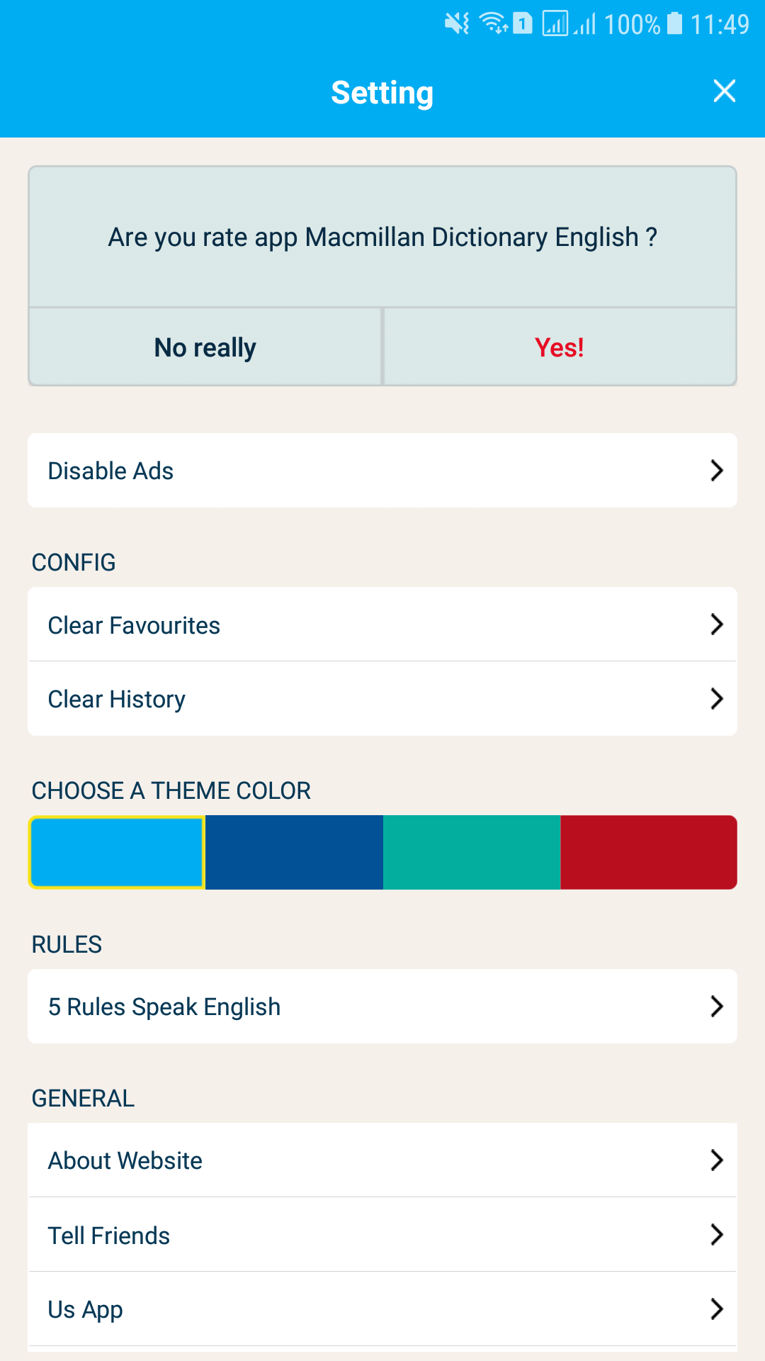Select Tell Friends option
The height and width of the screenshot is (1361, 765).
pyautogui.click(x=382, y=1235)
